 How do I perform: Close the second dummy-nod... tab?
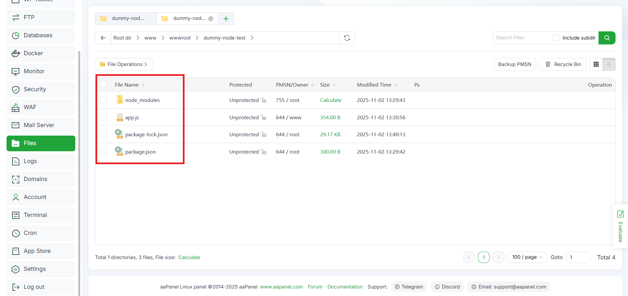point(211,19)
